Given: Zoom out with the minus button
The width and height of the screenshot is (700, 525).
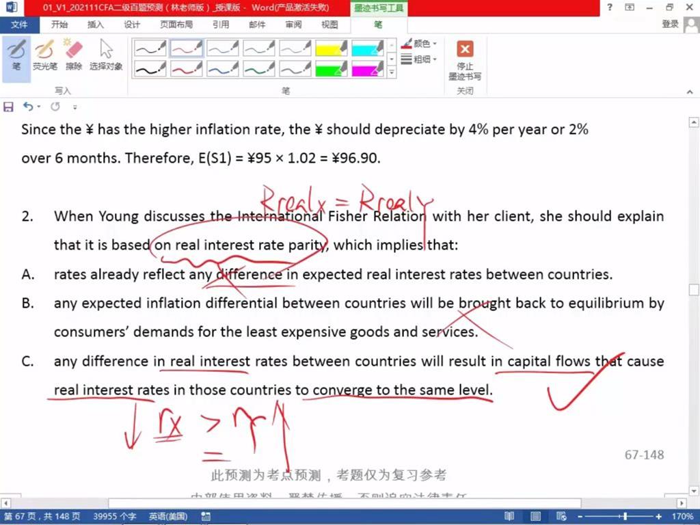Looking at the screenshot, I should pyautogui.click(x=580, y=517).
